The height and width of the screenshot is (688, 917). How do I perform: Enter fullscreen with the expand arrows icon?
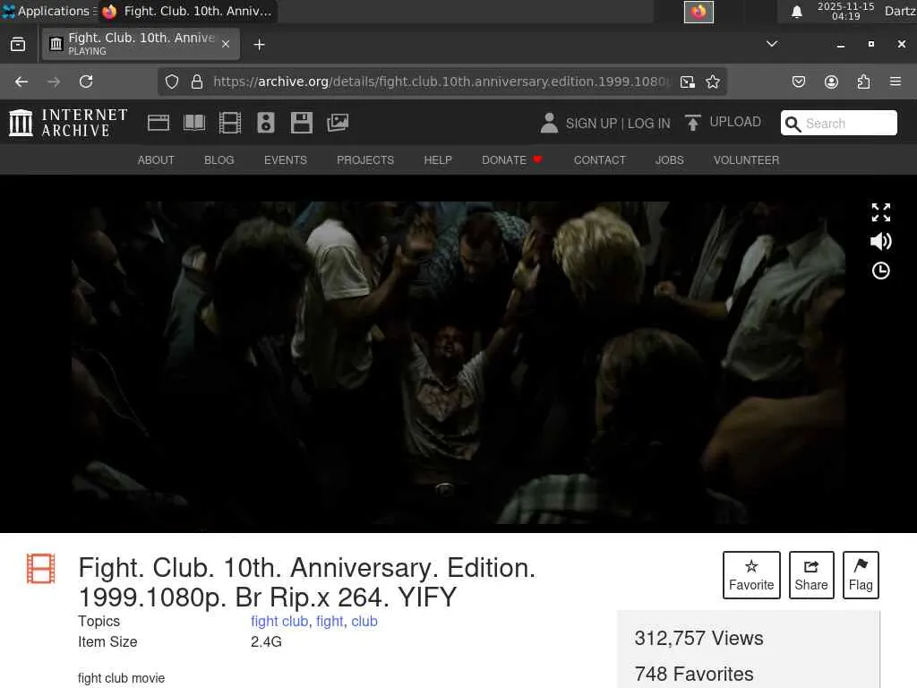[881, 212]
